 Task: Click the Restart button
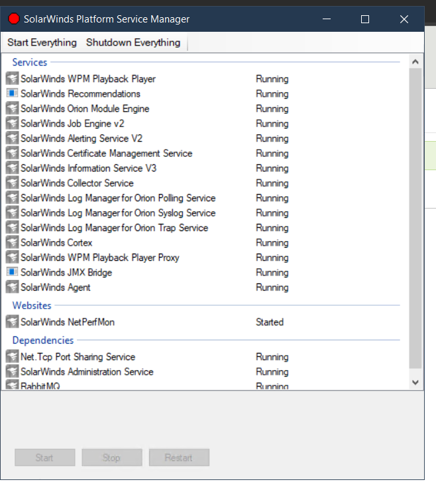pyautogui.click(x=179, y=457)
